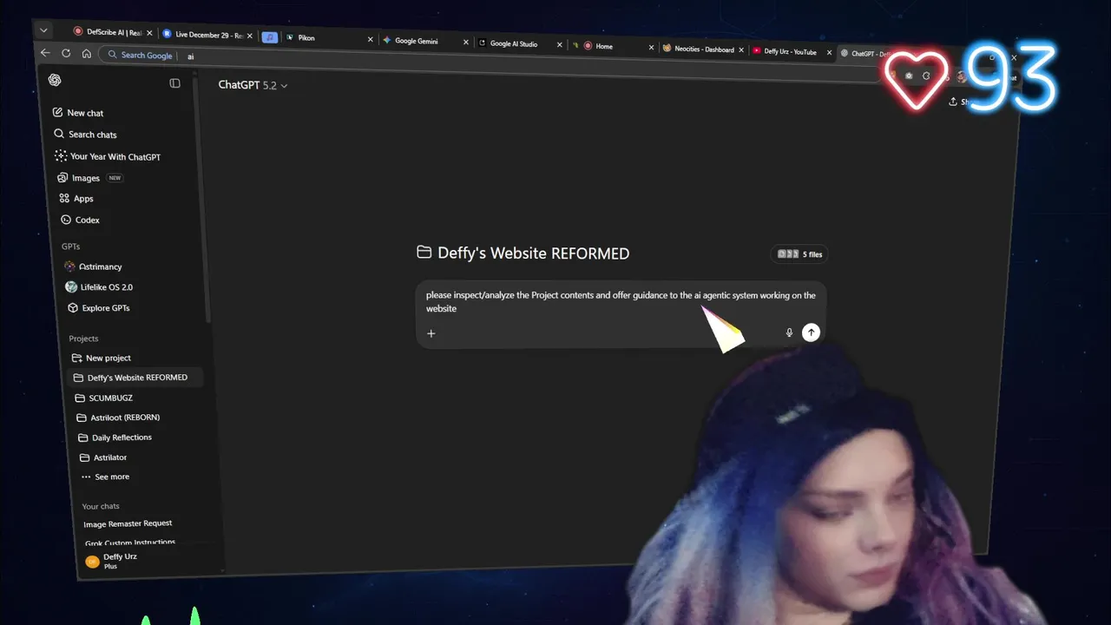Open the Deffy Urz Plus account menu
Screen dimensions: 1111x625
coord(113,561)
